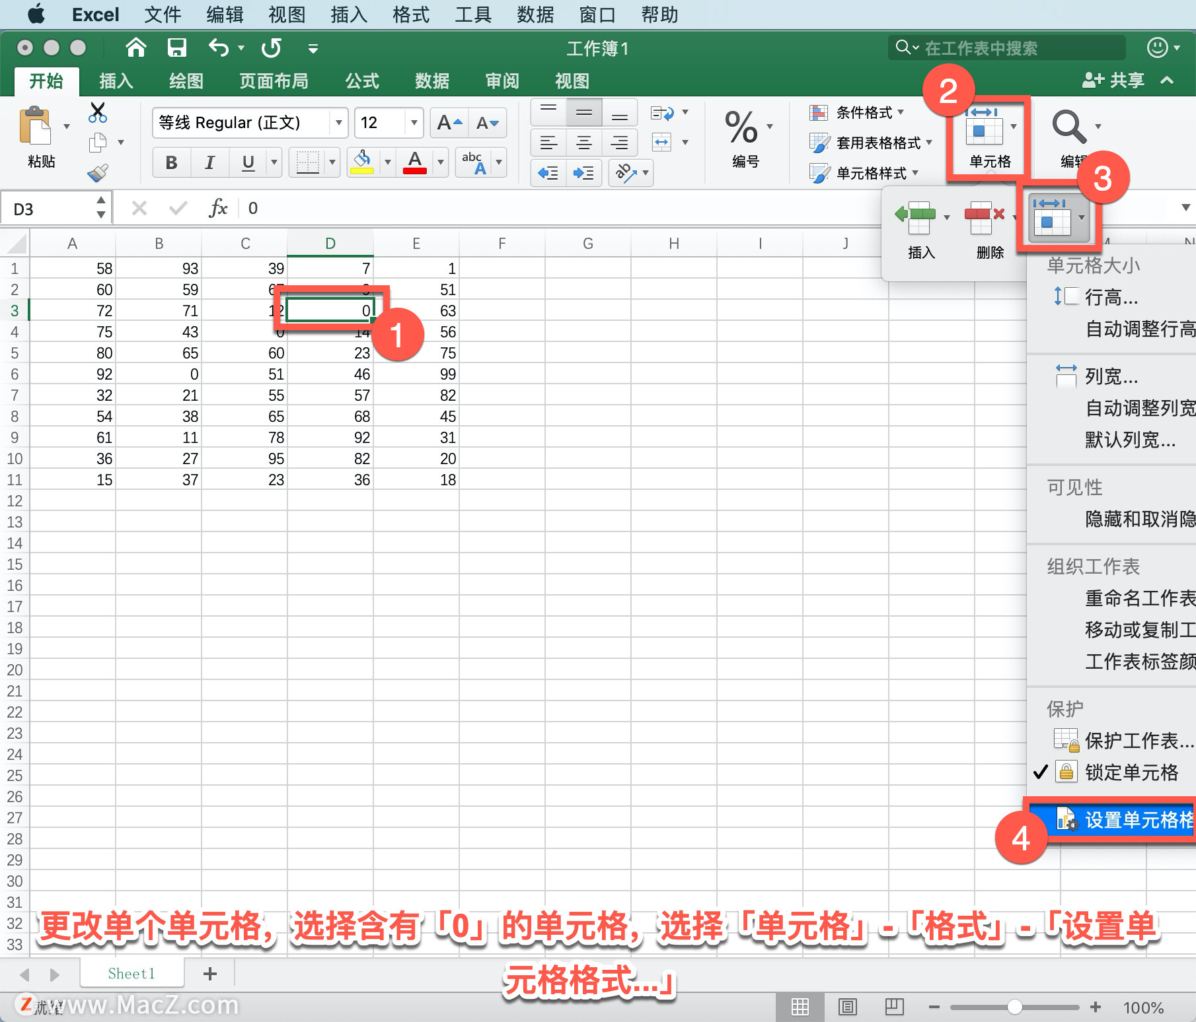
Task: Click the Delete cells icon
Action: (x=985, y=218)
